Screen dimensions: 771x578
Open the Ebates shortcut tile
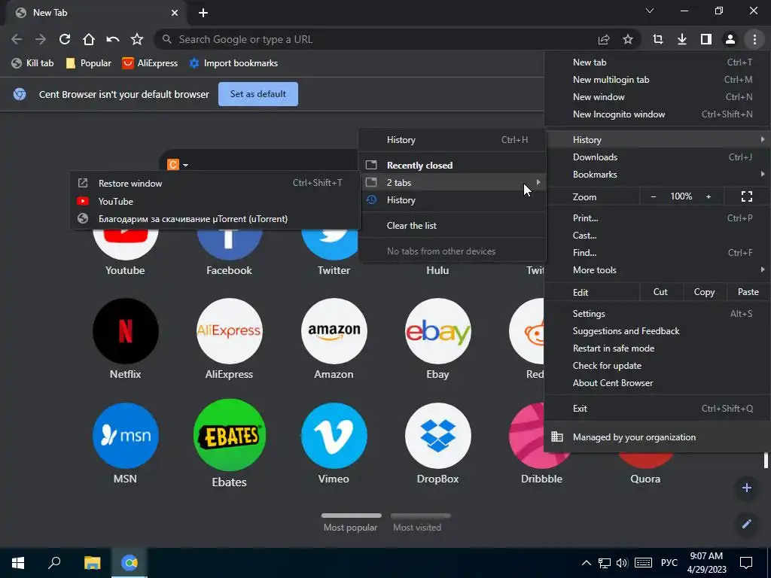(229, 444)
